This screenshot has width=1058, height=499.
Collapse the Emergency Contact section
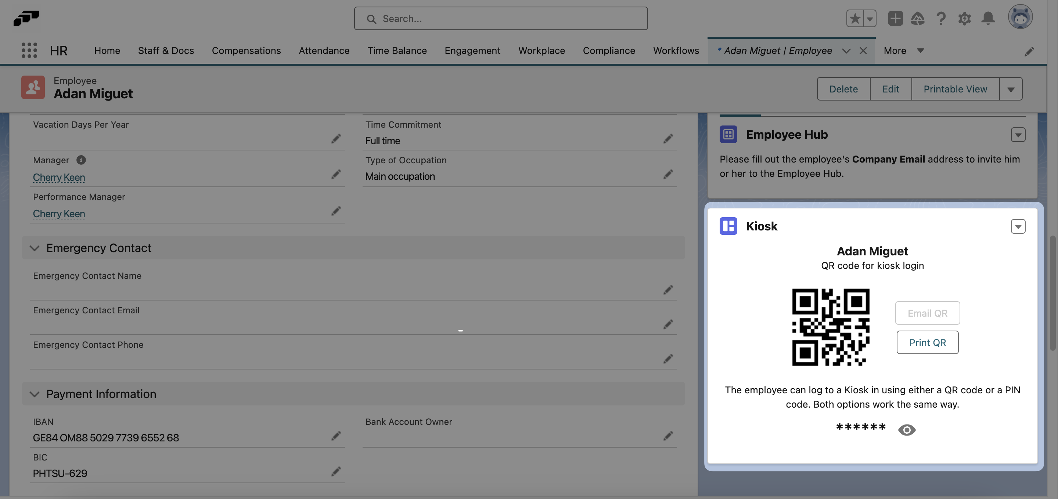[35, 248]
